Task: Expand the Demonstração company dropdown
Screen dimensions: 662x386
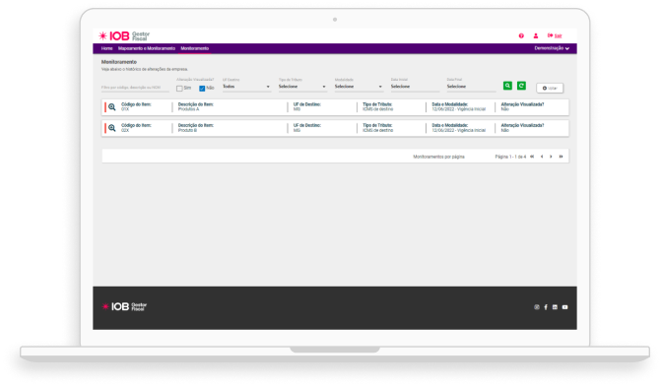Action: [x=552, y=48]
